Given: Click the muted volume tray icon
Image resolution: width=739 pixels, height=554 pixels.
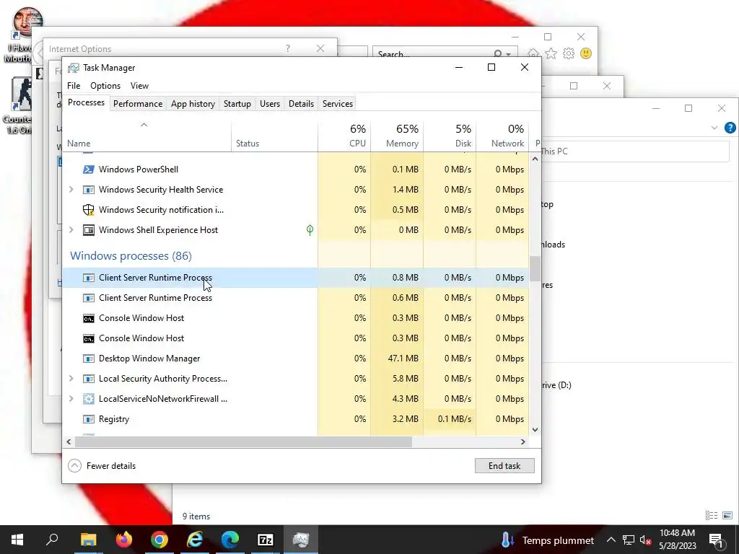Looking at the screenshot, I should [645, 540].
